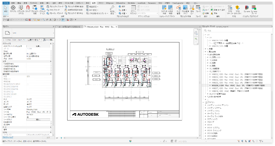The height and width of the screenshot is (146, 275).
Task: Open Panel Schedule Templates (パネル集計表テンプレート) dropdown
Action: (97, 13)
